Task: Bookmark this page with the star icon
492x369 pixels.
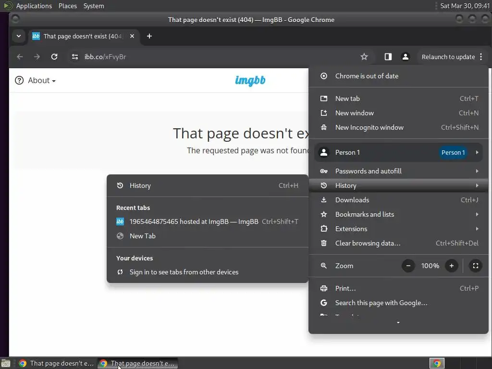Action: (364, 57)
